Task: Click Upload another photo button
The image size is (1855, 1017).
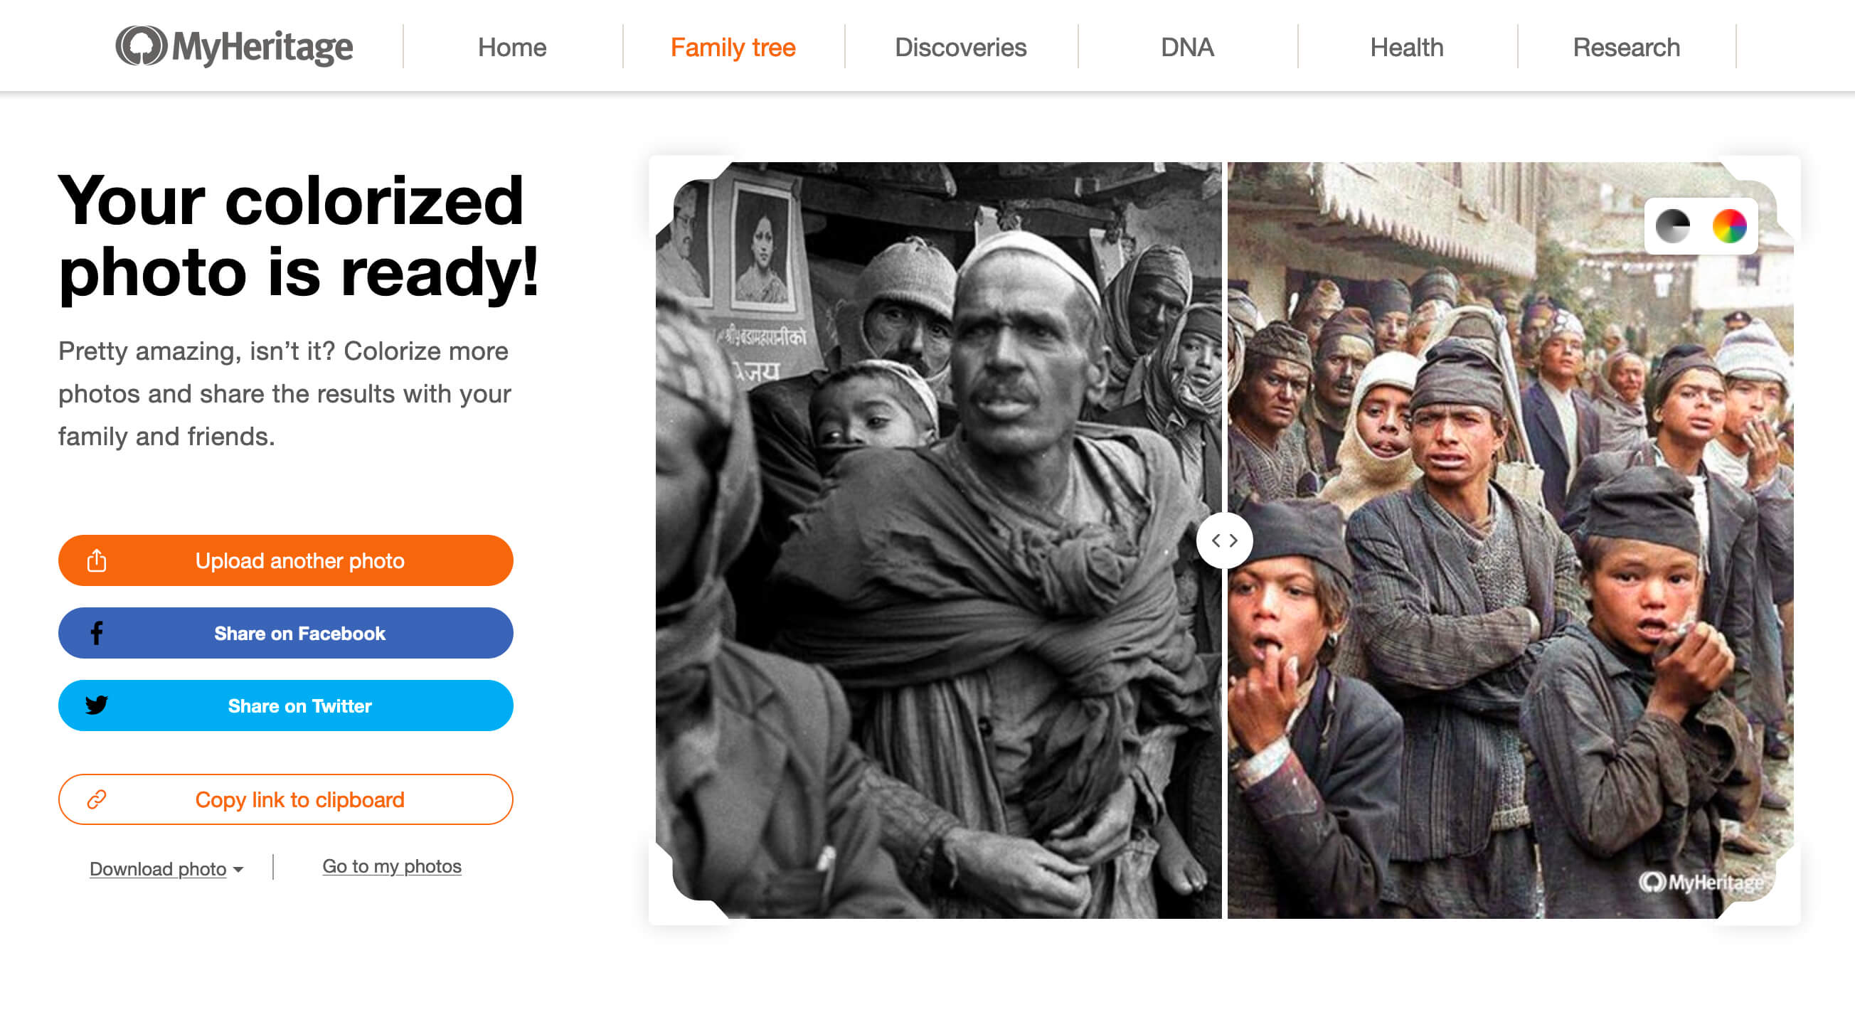Action: [x=299, y=560]
